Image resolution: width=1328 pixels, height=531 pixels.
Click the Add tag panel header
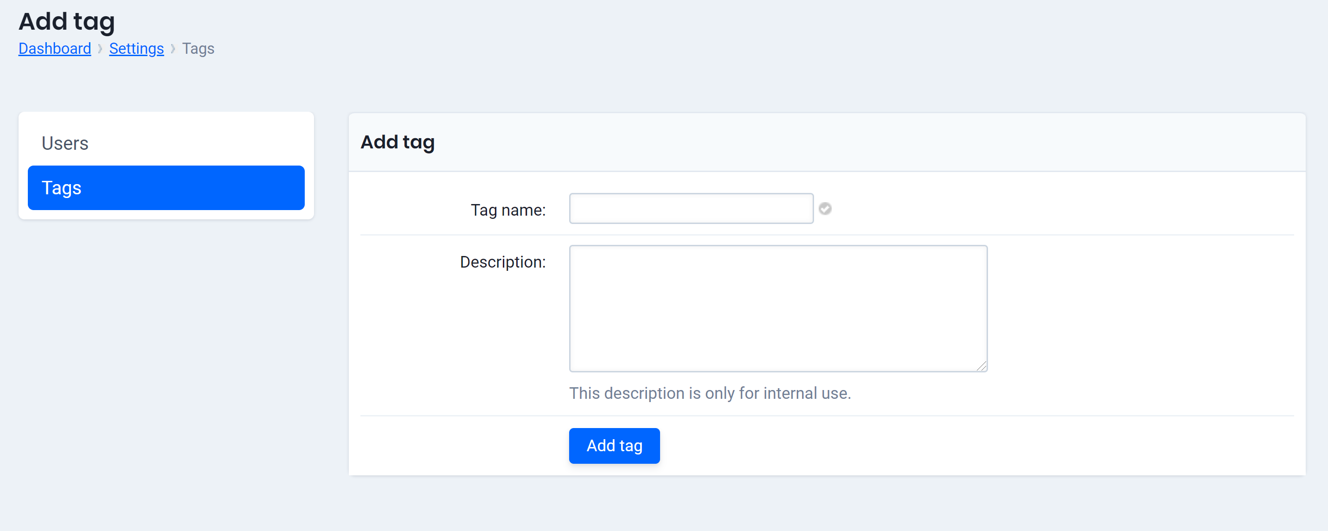pos(398,142)
